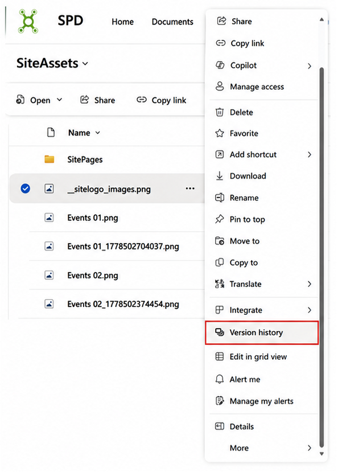Click the Share icon in context menu
Image resolution: width=338 pixels, height=472 pixels.
[221, 20]
